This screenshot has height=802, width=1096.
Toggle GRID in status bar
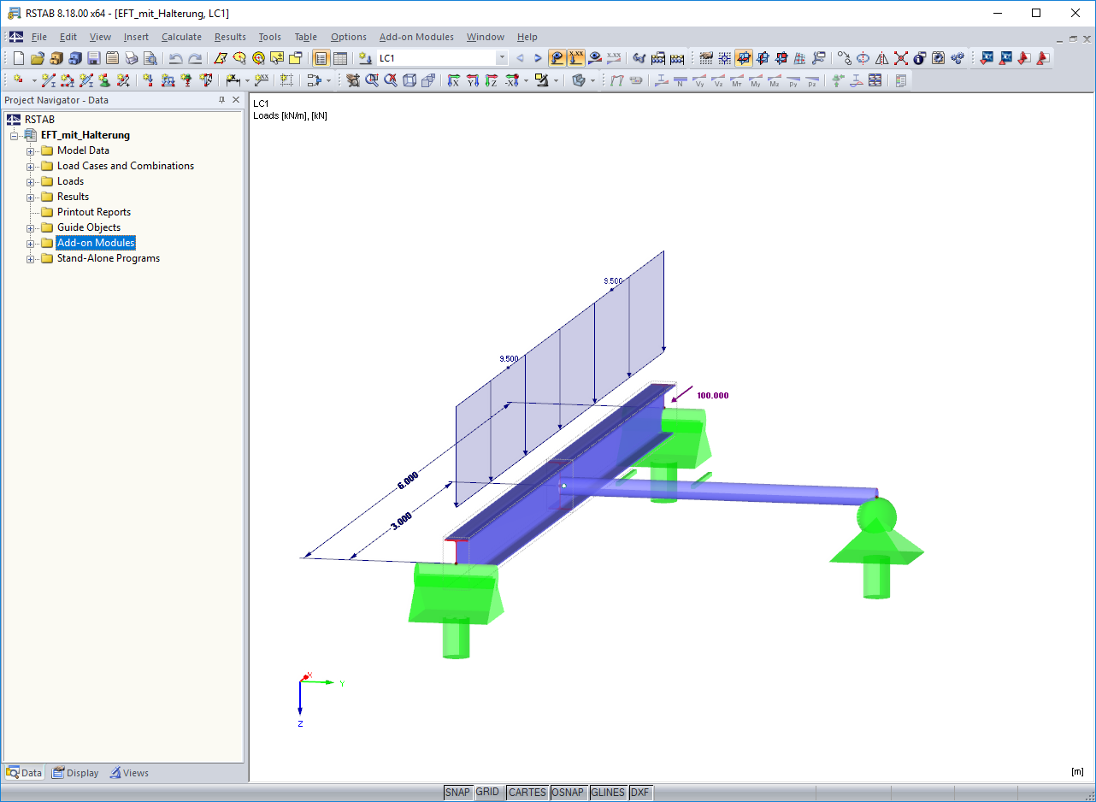click(487, 793)
